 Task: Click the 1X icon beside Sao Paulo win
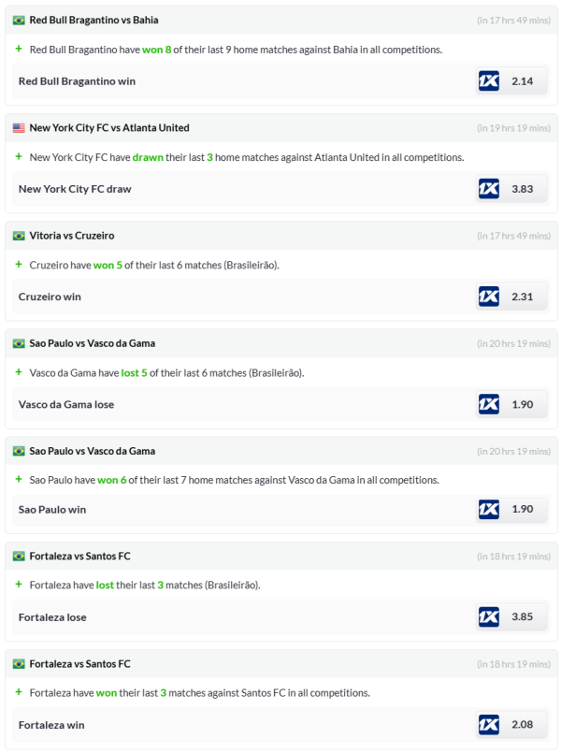pyautogui.click(x=488, y=510)
